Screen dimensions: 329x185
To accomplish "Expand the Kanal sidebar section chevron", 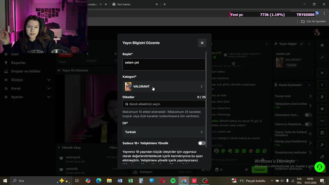I will (x=49, y=88).
